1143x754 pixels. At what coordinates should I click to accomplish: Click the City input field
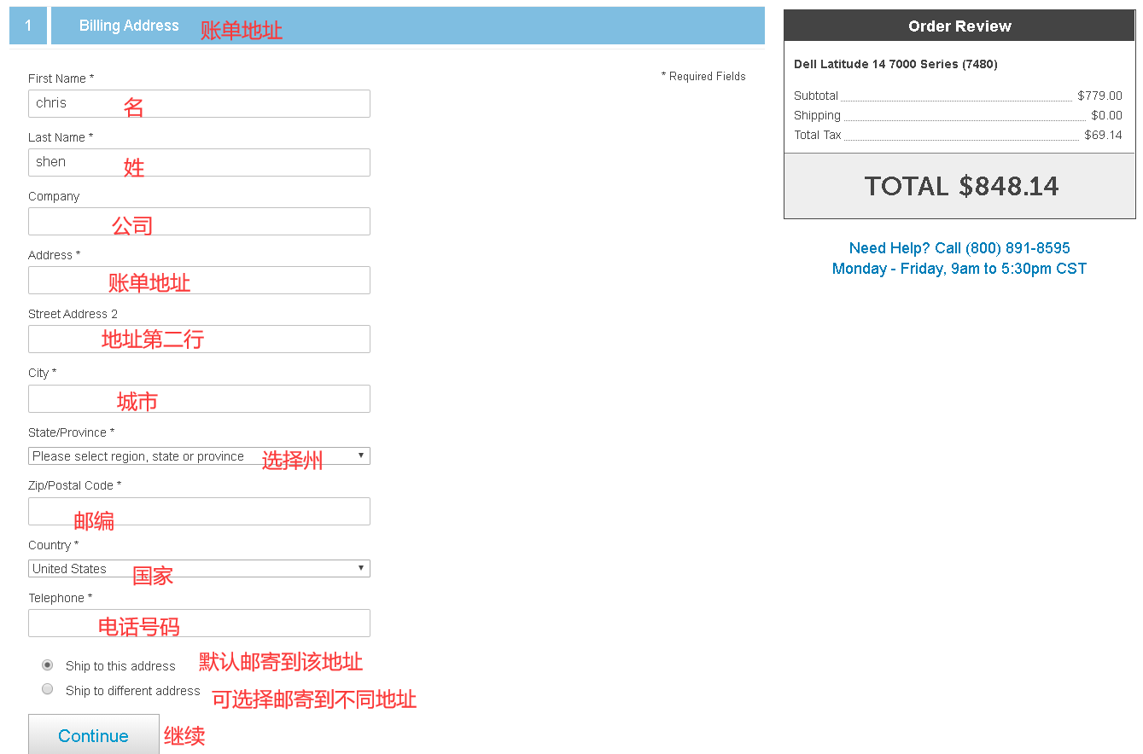coord(198,398)
